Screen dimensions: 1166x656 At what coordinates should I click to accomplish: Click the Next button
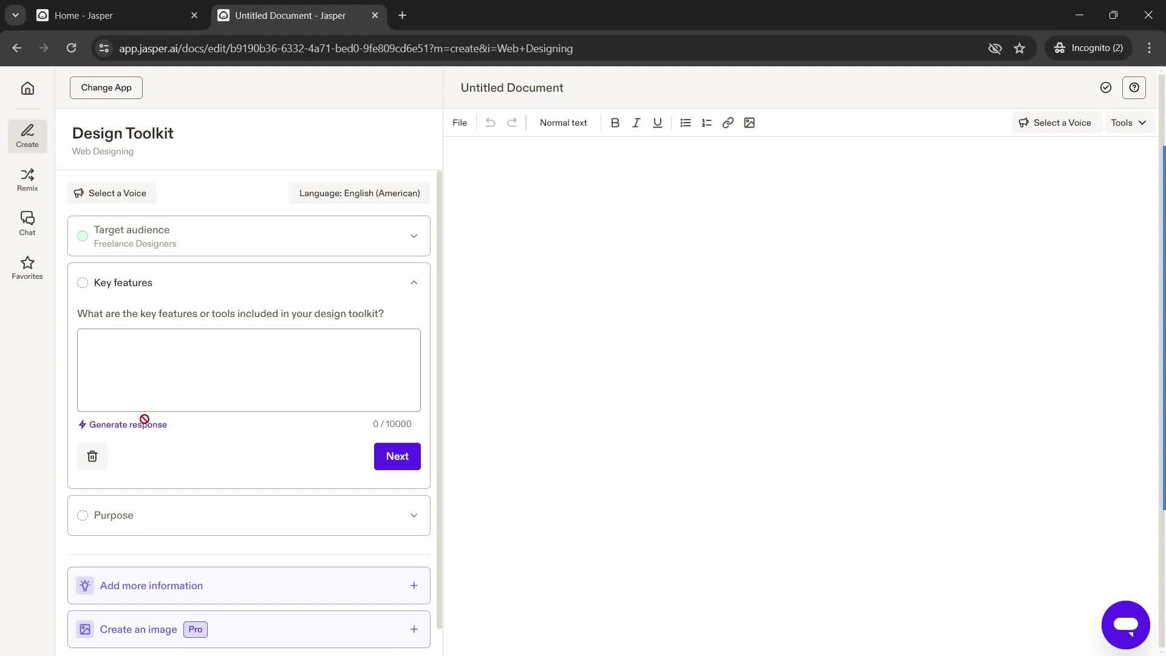(x=398, y=456)
